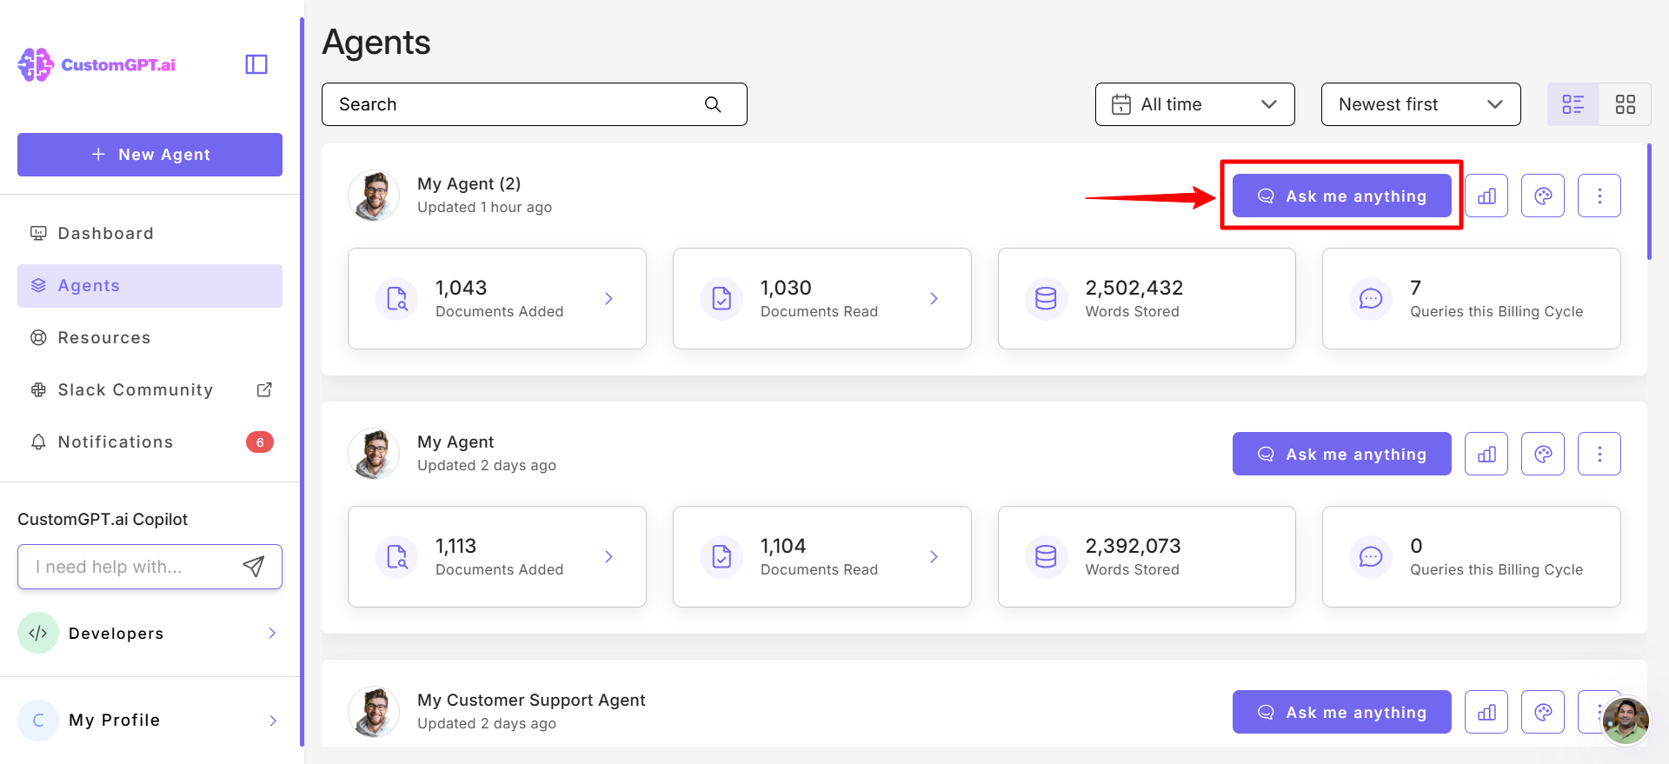The image size is (1669, 764).
Task: Click the 2,502,432 Words Stored database icon
Action: (1046, 299)
